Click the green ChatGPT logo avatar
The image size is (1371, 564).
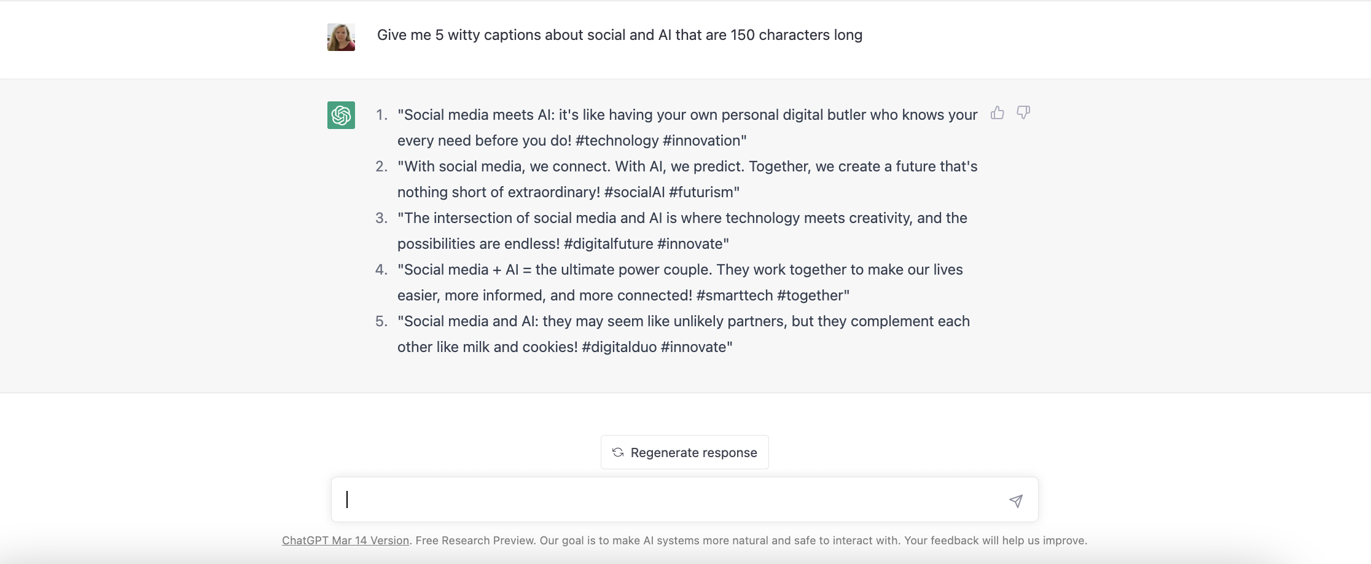tap(341, 115)
